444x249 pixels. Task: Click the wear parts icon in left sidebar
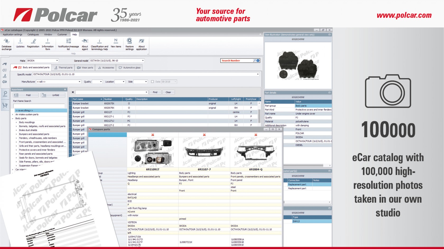coord(4,82)
